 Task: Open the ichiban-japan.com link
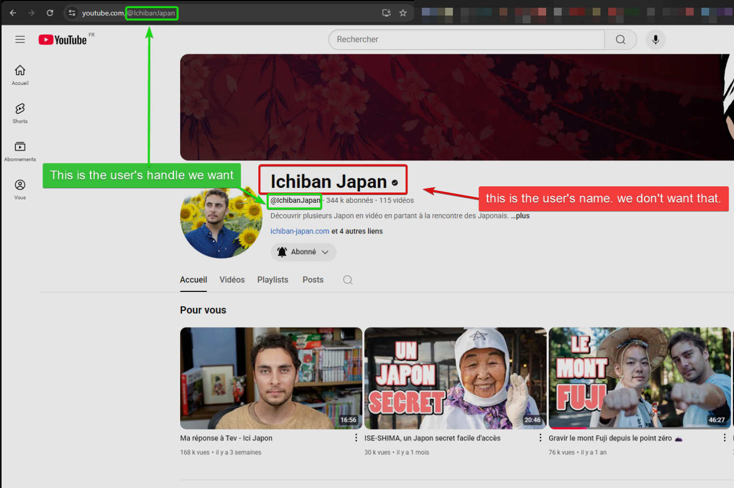pyautogui.click(x=300, y=231)
